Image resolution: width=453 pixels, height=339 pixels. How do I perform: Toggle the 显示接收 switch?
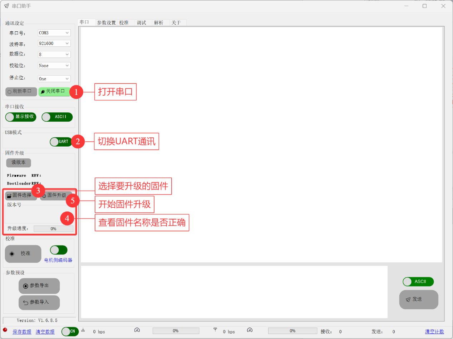pos(21,117)
